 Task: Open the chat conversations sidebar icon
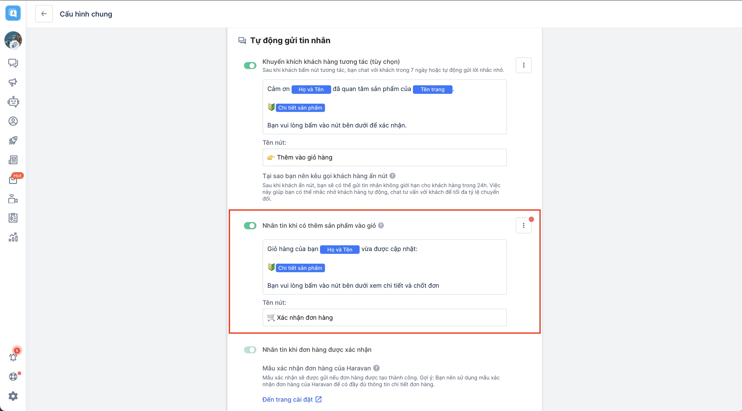13,63
